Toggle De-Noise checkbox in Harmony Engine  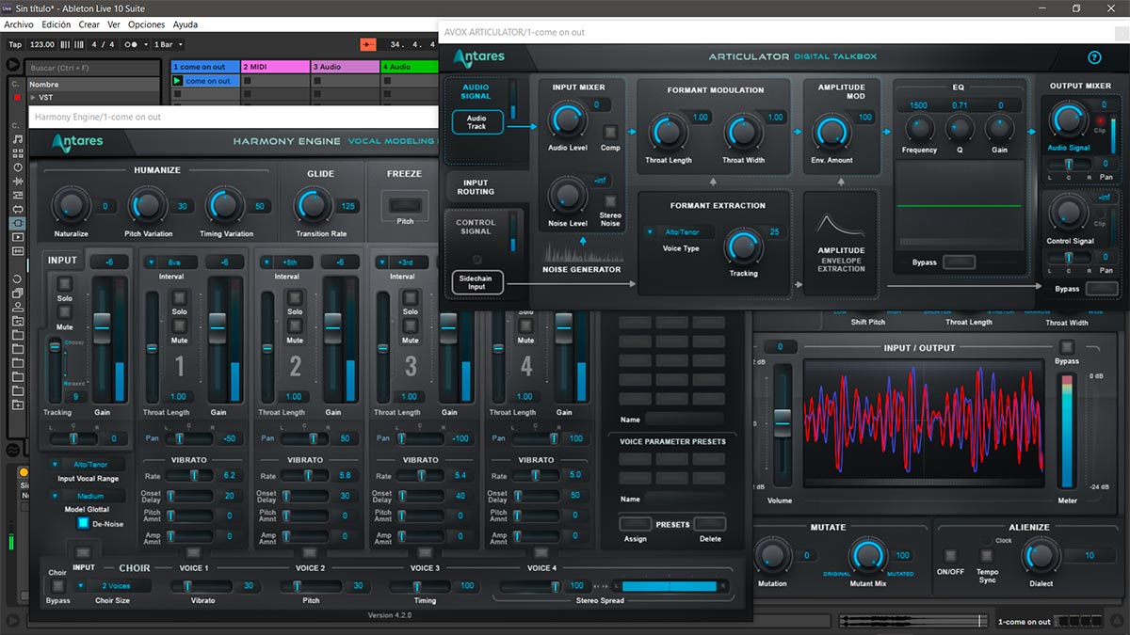pos(83,523)
